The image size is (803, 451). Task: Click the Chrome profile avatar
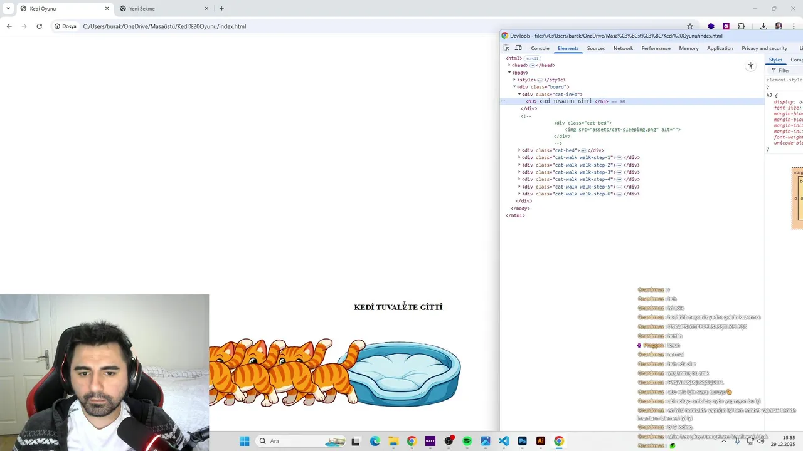779,26
